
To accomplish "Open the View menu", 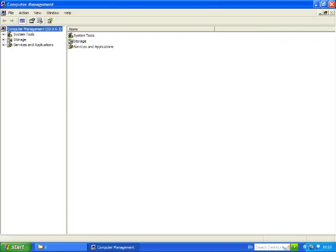I will pos(37,13).
